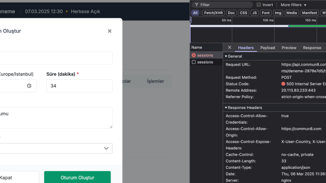Focus the Filter text input

tap(222, 5)
